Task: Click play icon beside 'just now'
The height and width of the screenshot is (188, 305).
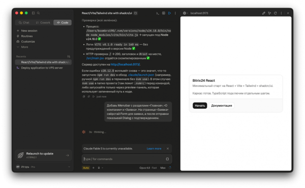Action: [94, 97]
